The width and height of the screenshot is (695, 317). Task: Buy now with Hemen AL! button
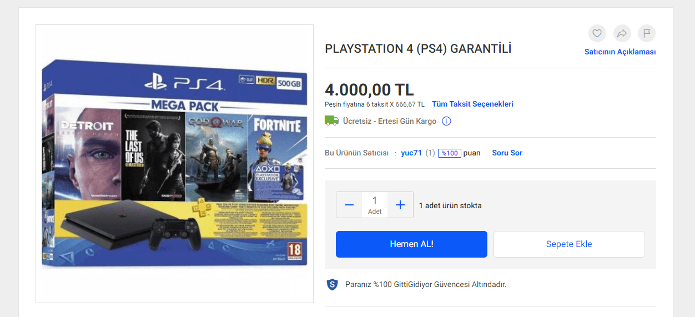[x=411, y=244]
